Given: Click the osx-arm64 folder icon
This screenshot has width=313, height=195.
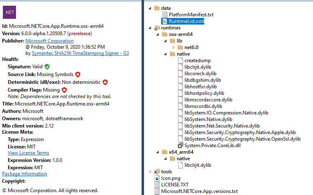Looking at the screenshot, I should tap(165, 34).
